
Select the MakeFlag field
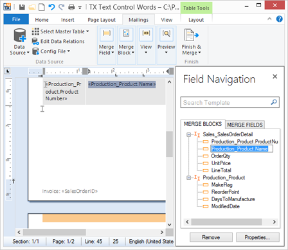pos(222,184)
